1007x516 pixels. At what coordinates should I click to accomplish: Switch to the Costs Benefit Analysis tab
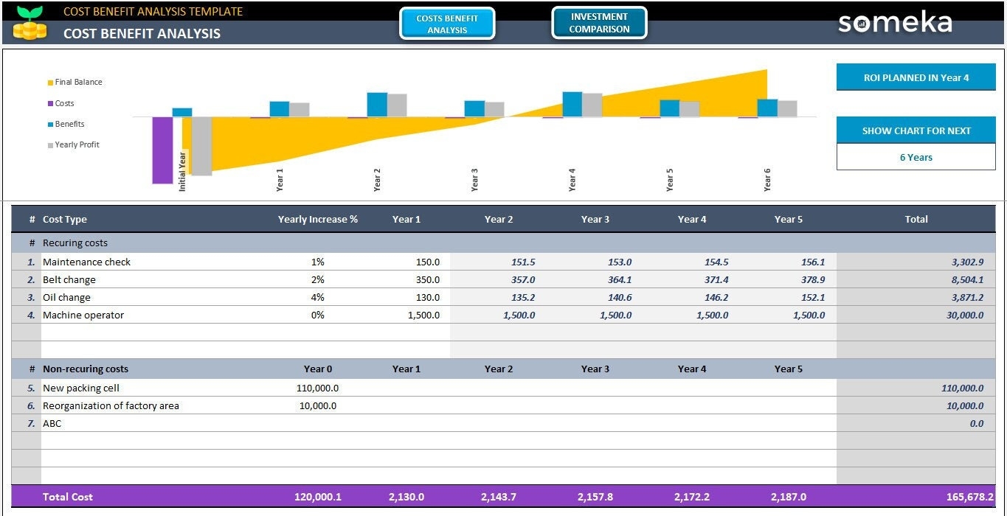tap(447, 23)
